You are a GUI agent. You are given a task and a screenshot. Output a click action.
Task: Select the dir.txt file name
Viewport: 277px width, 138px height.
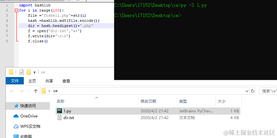tap(69, 118)
